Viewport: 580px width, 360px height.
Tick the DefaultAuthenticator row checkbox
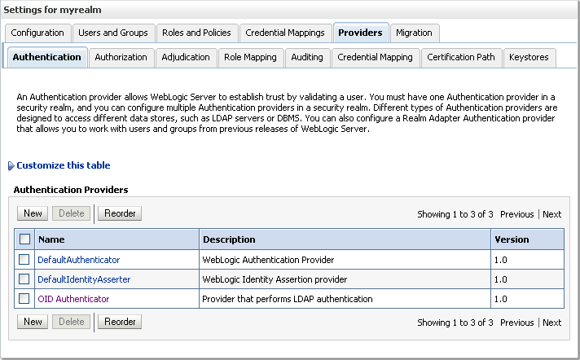point(25,260)
